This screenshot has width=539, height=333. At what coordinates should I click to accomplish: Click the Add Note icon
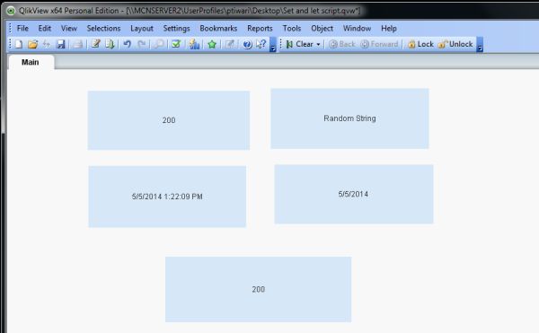click(230, 44)
